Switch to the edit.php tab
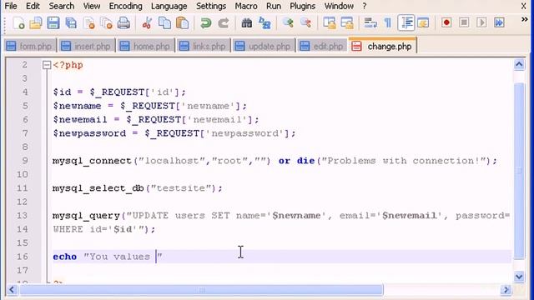Image resolution: width=534 pixels, height=300 pixels. (322, 47)
